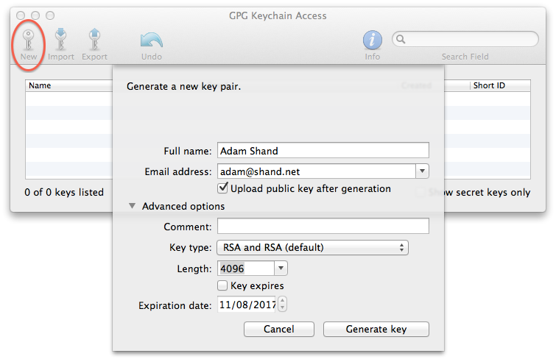This screenshot has width=556, height=359.
Task: Click the New key toolbar icon
Action: (29, 40)
